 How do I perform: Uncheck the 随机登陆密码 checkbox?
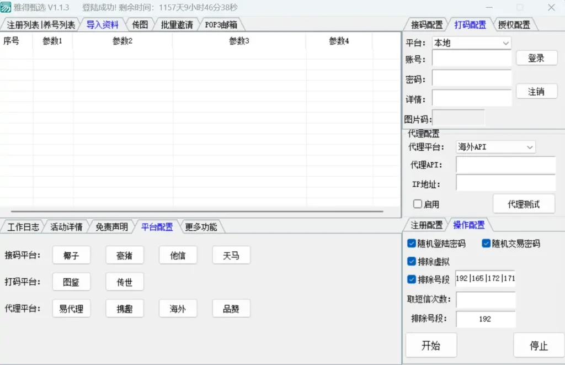[412, 244]
